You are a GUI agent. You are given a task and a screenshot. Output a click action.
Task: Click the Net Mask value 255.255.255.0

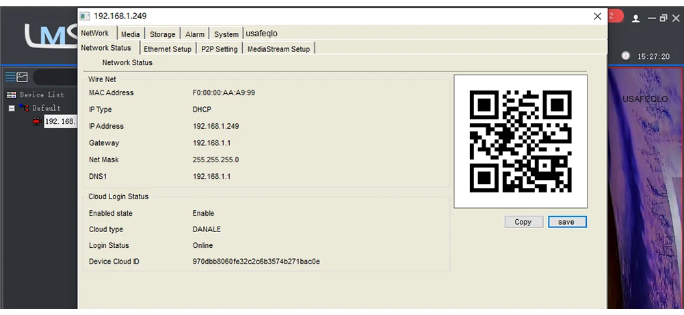point(216,160)
